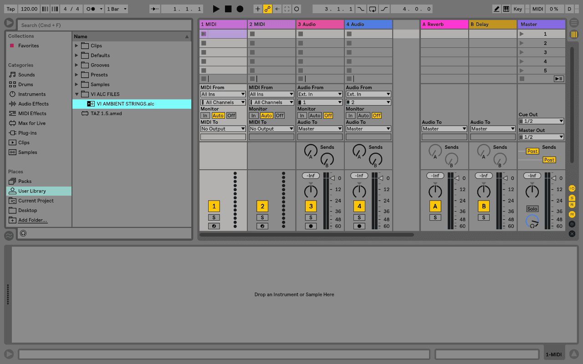
Task: Click track 3 pan knob
Action: pos(311,191)
